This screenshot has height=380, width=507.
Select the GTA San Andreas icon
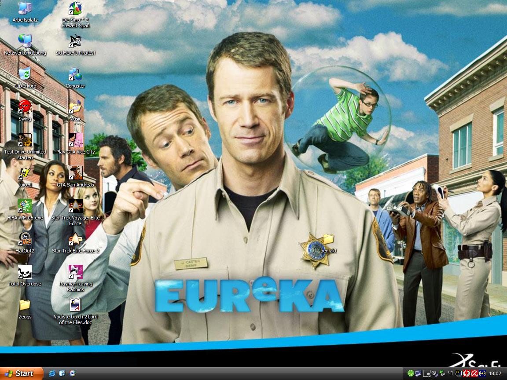[x=75, y=173]
